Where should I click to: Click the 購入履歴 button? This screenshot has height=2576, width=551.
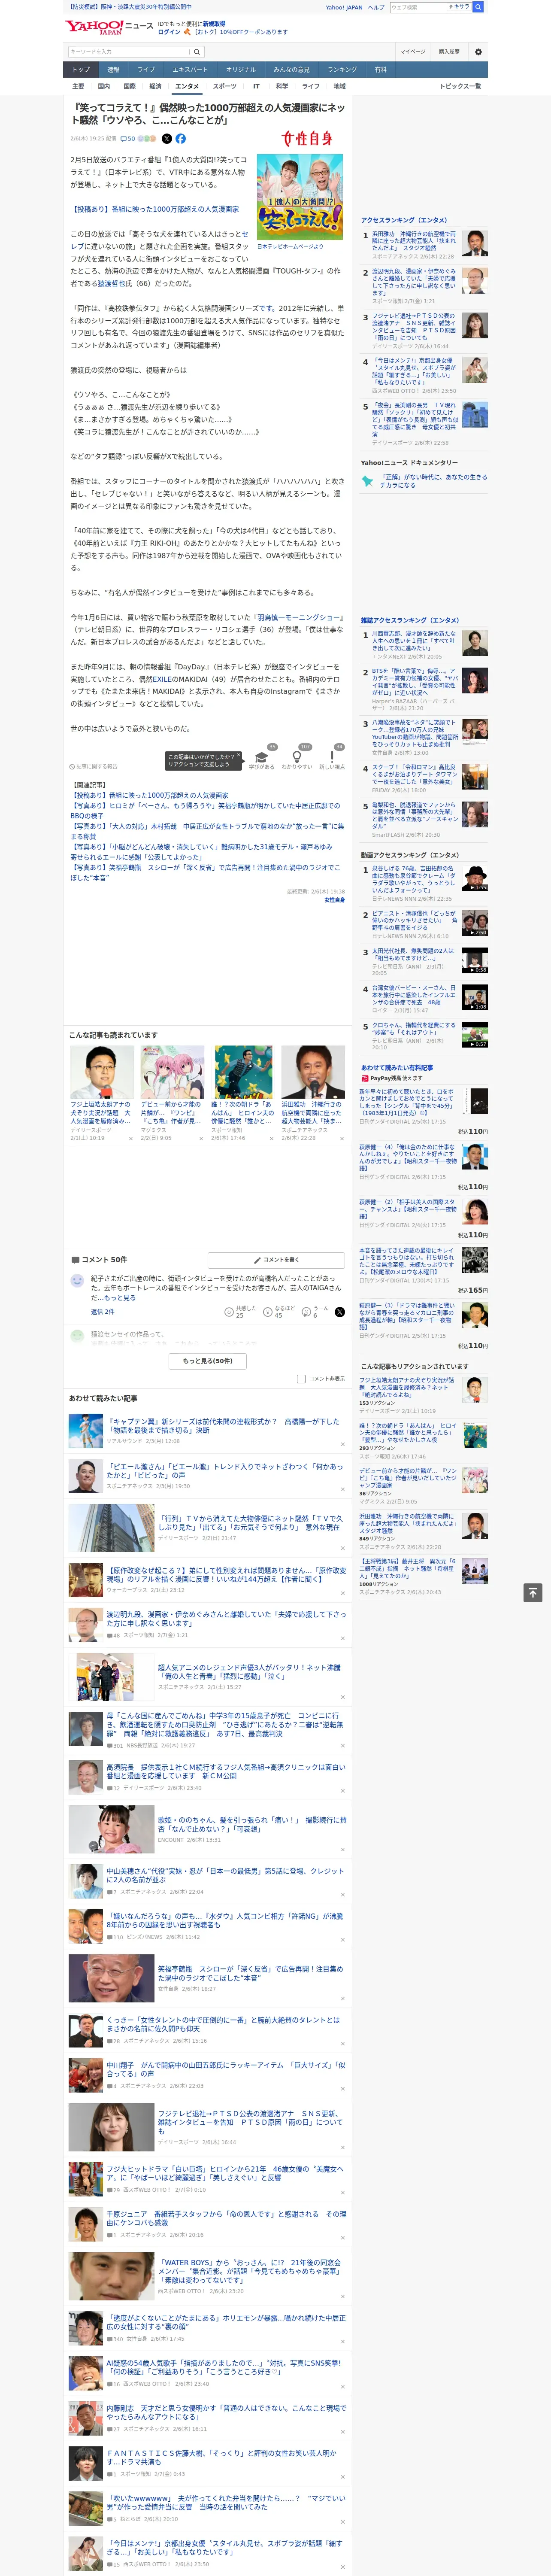tap(449, 52)
